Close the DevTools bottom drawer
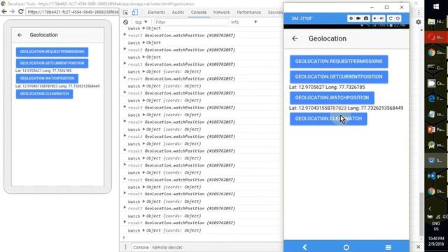448x252 pixels. point(419,247)
